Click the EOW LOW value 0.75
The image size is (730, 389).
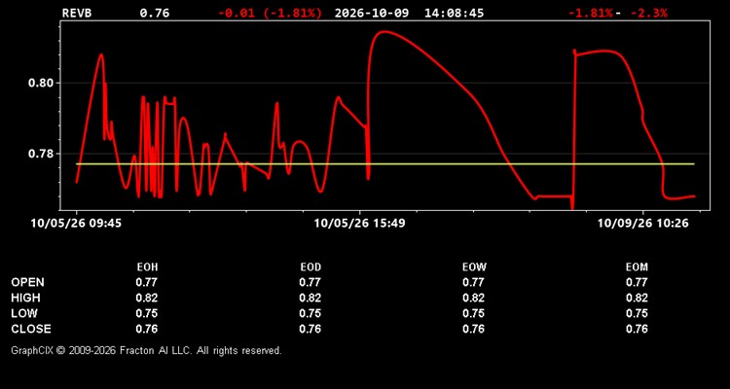473,313
